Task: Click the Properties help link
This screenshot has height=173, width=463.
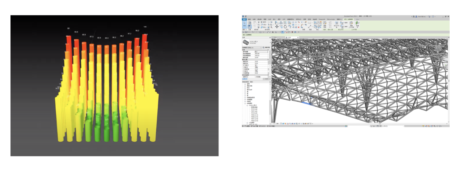Action: tap(245, 78)
